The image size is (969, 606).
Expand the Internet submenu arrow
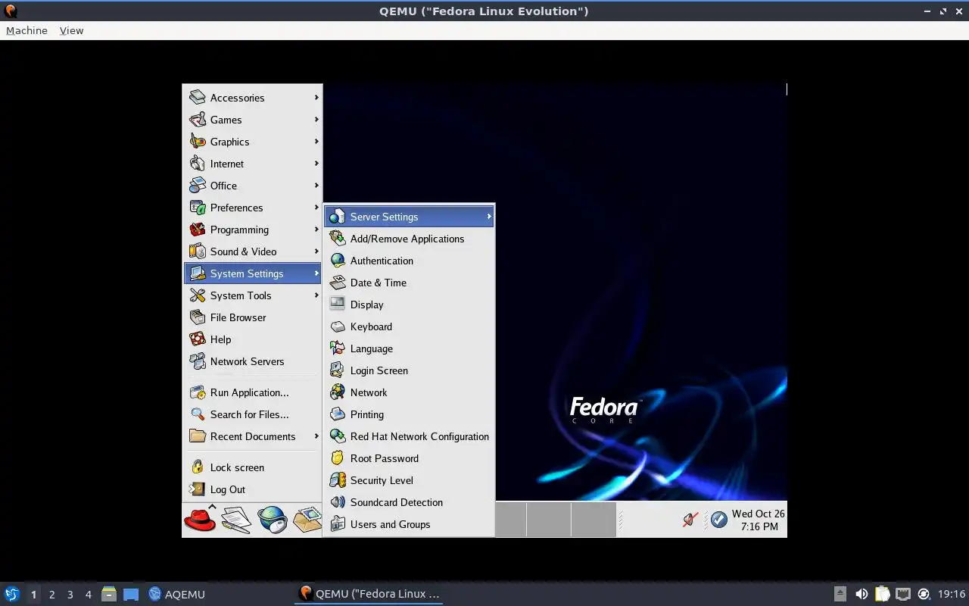pos(316,164)
